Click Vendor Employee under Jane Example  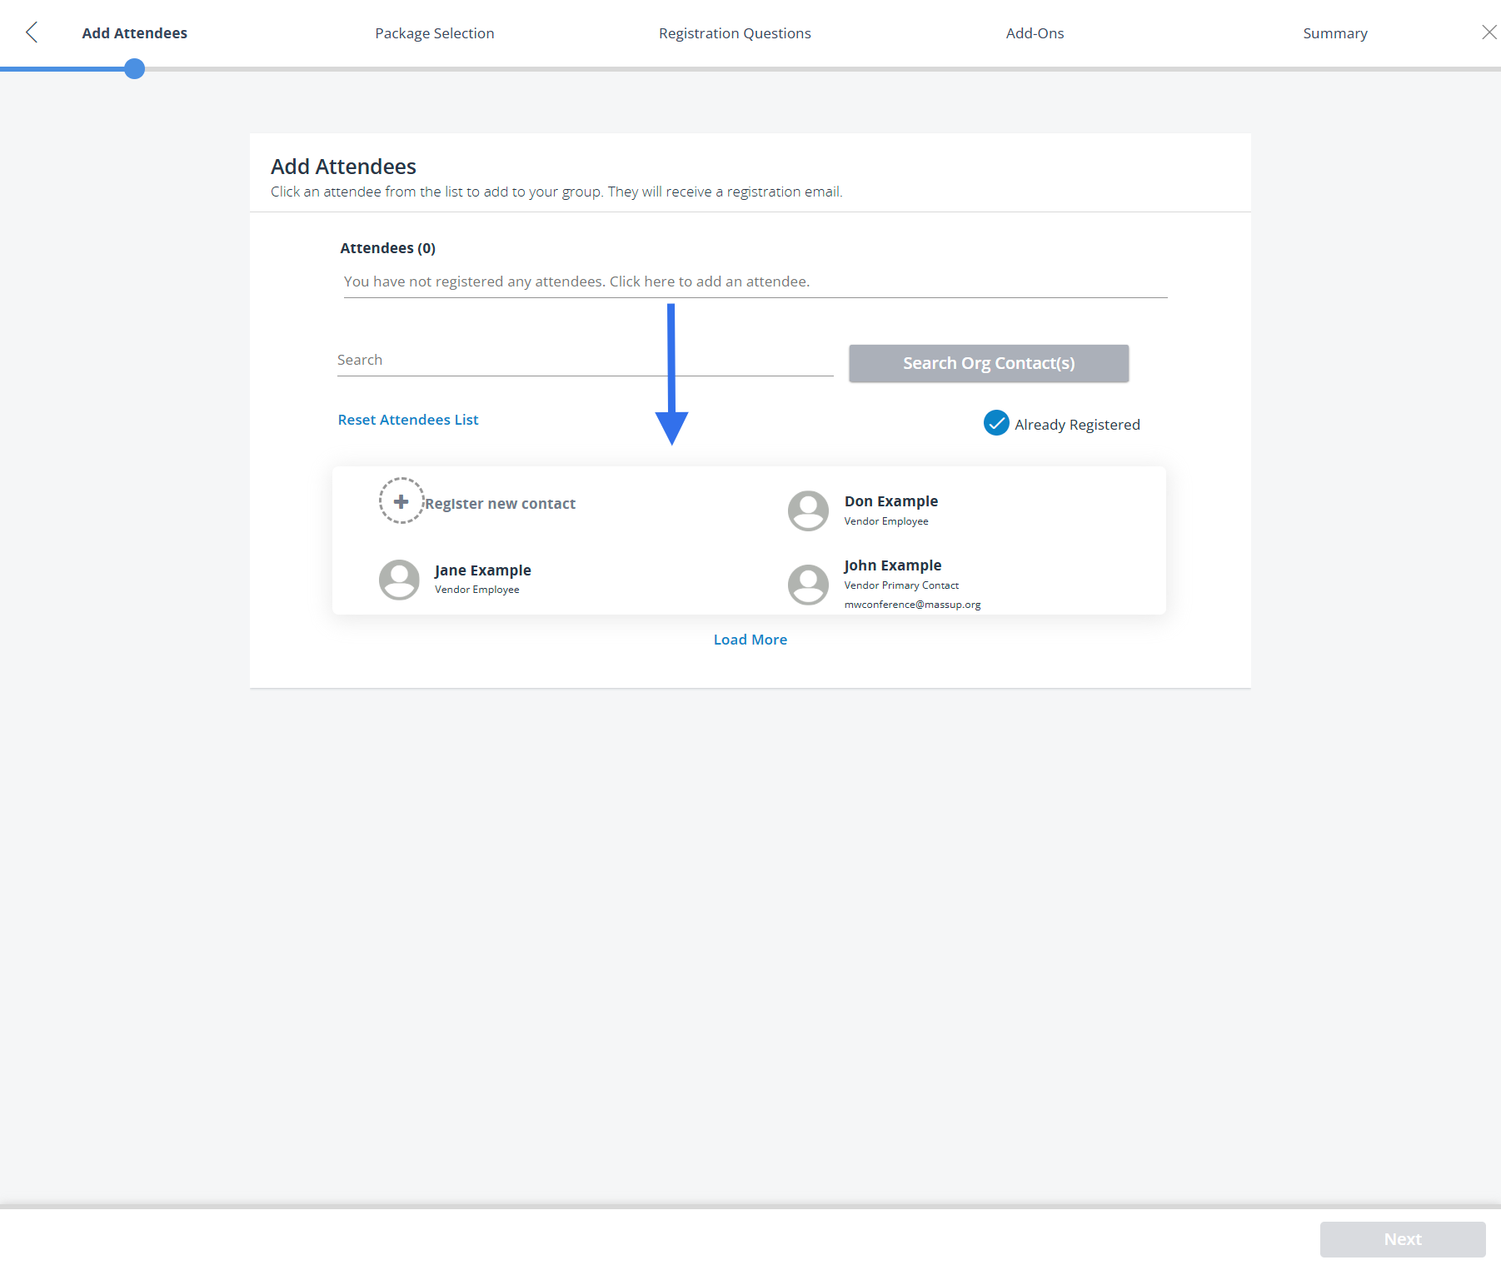(476, 590)
